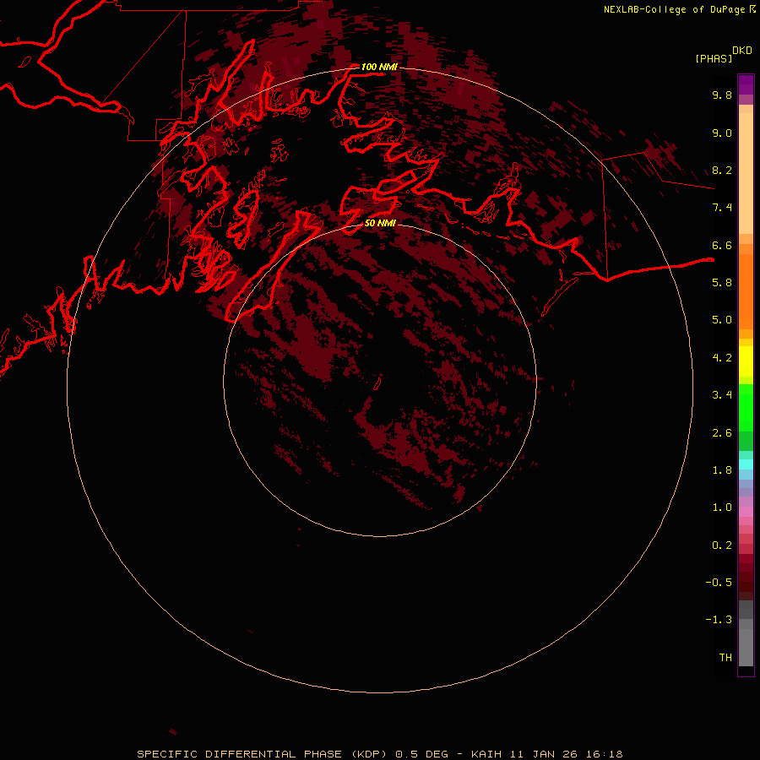Click the 5.0 colorbar value

tap(722, 320)
